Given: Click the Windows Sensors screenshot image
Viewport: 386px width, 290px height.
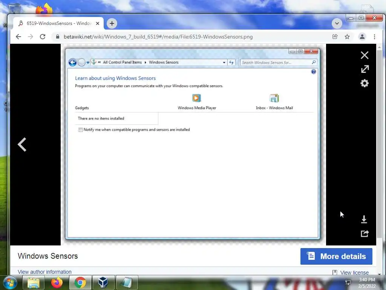Looking at the screenshot, I should click(x=193, y=144).
